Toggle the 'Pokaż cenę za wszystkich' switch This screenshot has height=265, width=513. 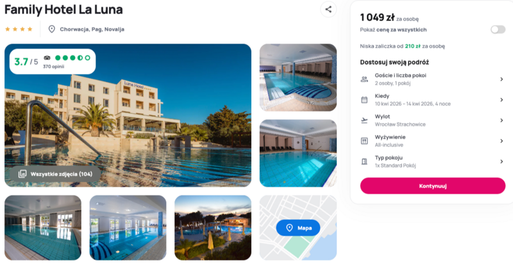coord(498,29)
